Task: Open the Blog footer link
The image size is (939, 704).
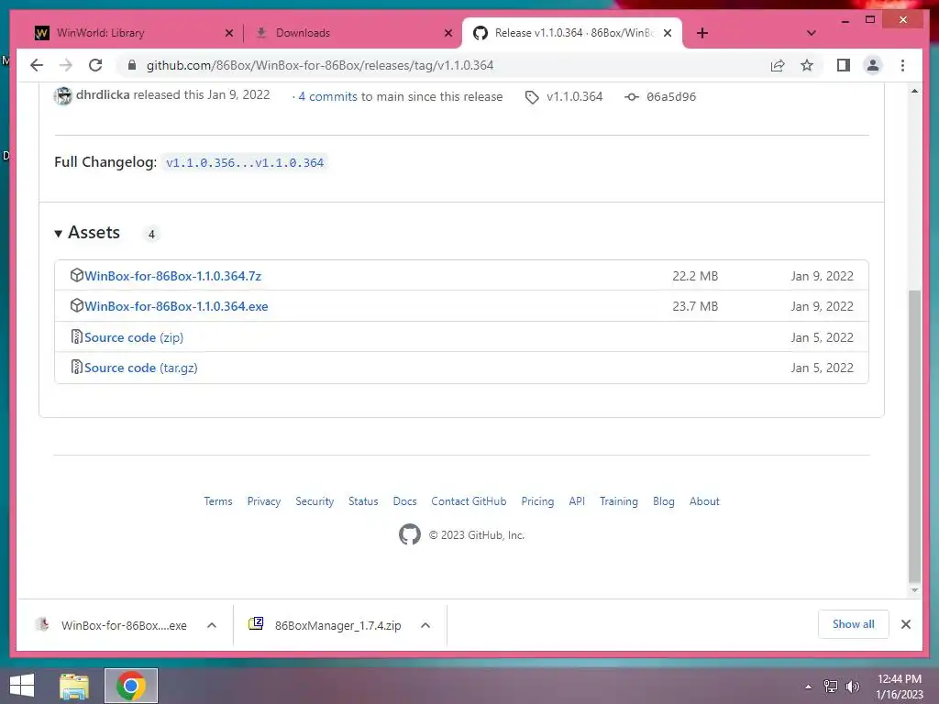Action: click(x=664, y=501)
